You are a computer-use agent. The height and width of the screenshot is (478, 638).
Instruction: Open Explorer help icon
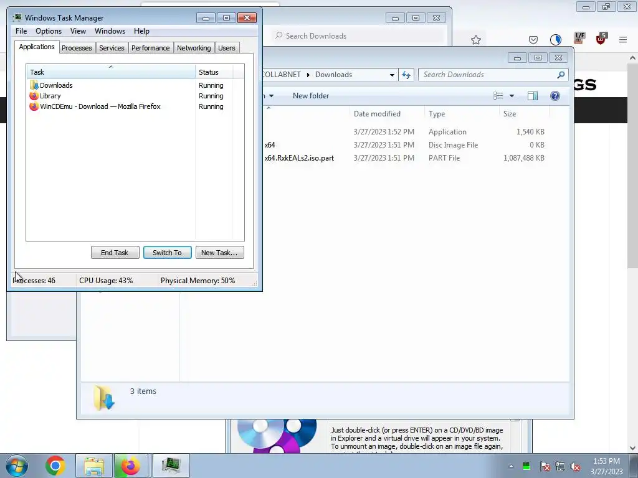pos(555,96)
